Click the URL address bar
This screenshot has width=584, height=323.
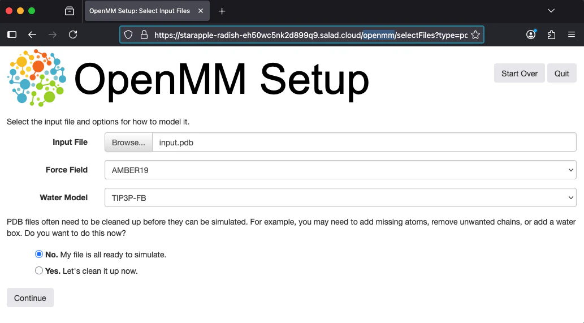tap(302, 35)
